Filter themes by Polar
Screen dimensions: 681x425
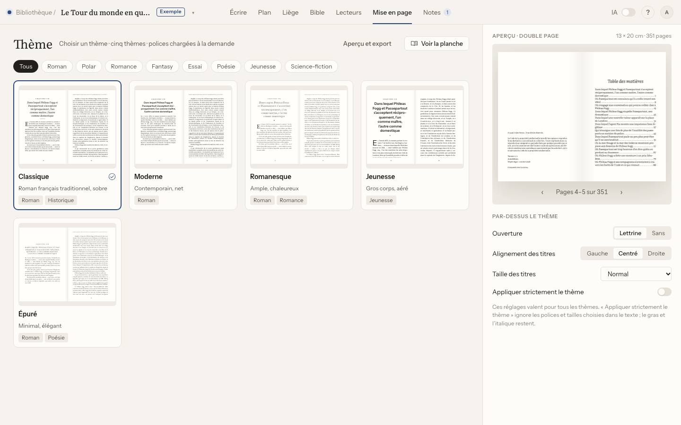click(x=88, y=67)
